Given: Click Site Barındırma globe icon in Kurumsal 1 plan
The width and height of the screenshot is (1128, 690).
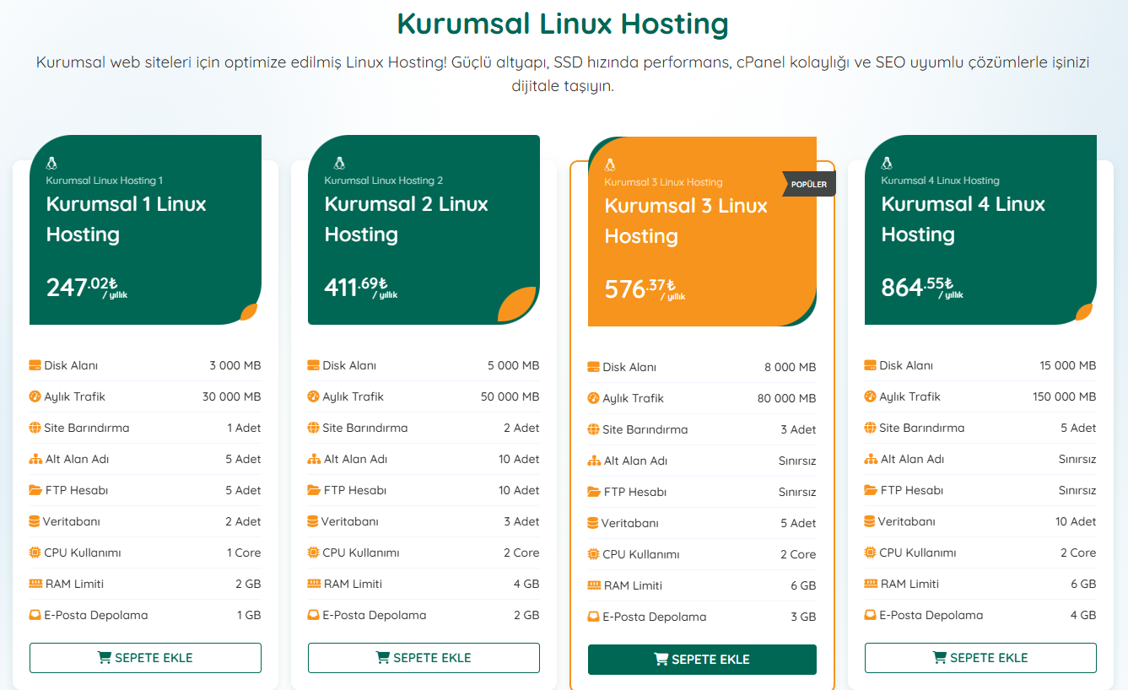Looking at the screenshot, I should pos(35,428).
